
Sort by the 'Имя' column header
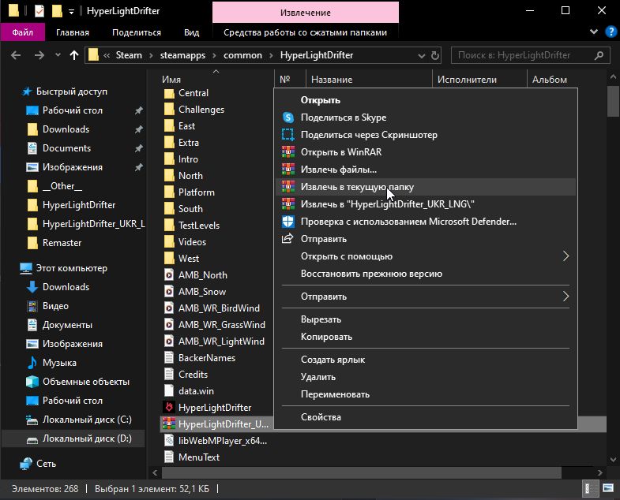tap(171, 80)
